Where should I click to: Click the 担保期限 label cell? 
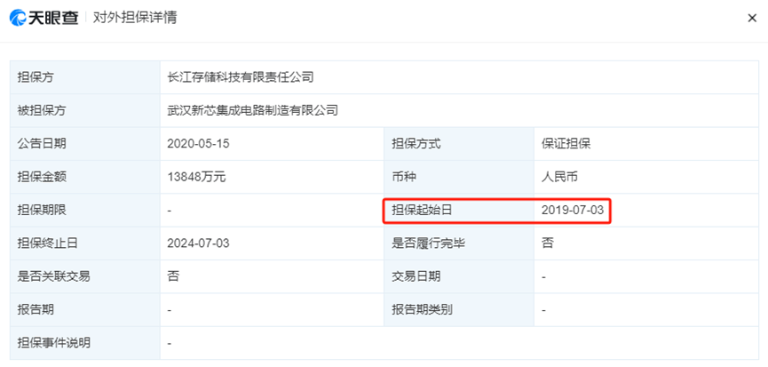85,211
